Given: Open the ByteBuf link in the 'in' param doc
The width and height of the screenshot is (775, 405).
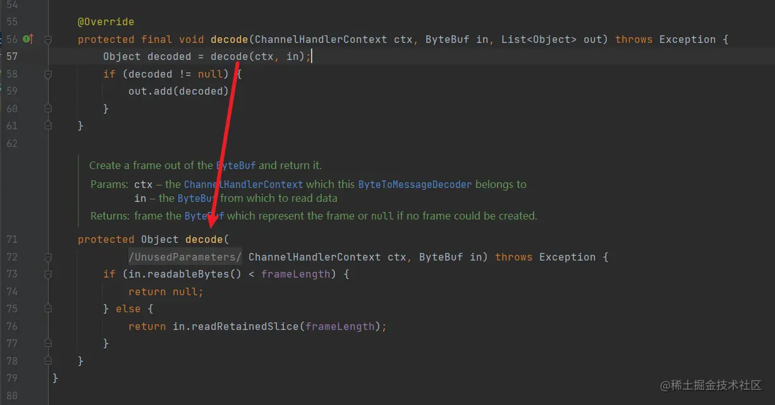Looking at the screenshot, I should [197, 198].
